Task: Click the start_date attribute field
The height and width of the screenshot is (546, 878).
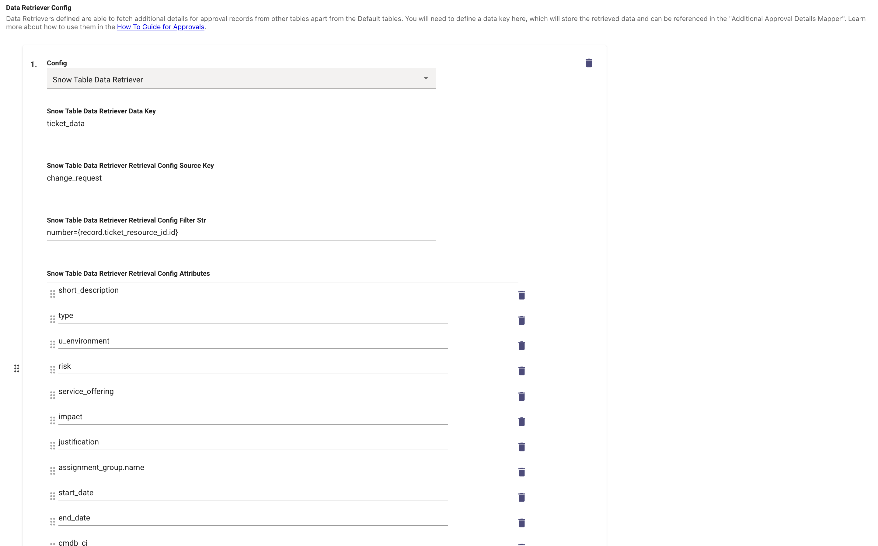Action: (253, 492)
